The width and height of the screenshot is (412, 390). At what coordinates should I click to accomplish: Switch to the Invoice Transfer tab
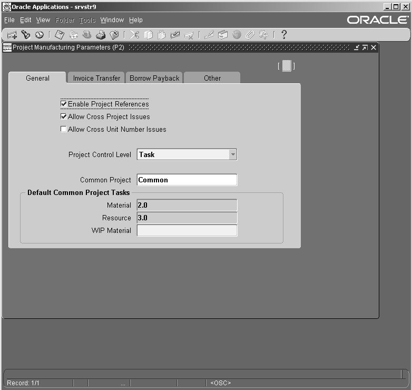pyautogui.click(x=96, y=78)
